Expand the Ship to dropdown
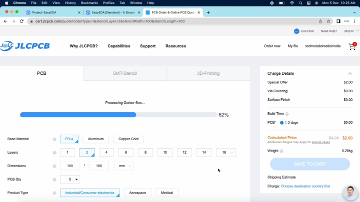The image size is (360, 202). (351, 31)
